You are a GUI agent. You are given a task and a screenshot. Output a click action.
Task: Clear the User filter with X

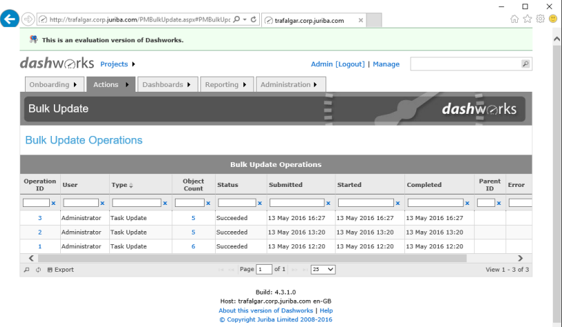[102, 204]
